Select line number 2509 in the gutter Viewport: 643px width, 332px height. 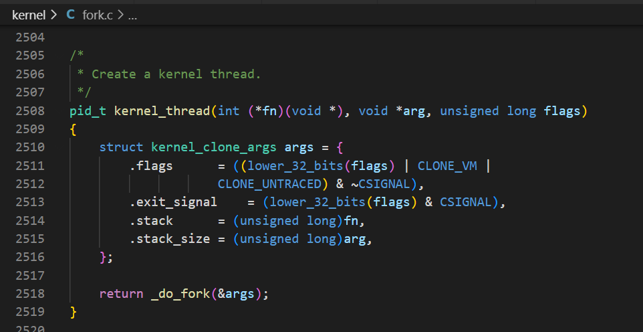(30, 129)
